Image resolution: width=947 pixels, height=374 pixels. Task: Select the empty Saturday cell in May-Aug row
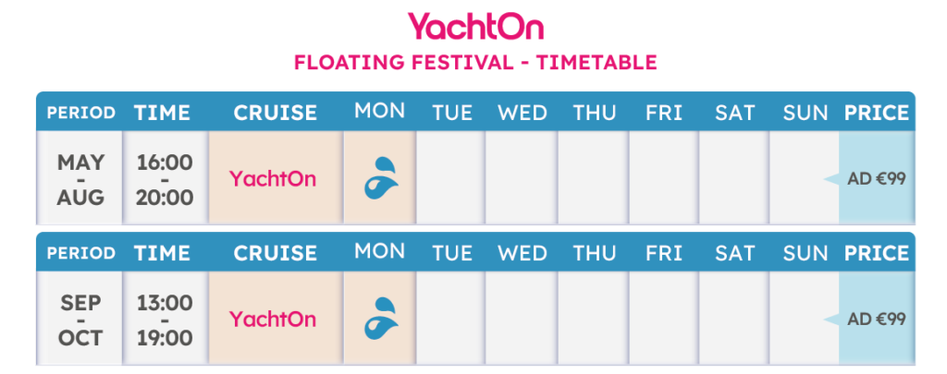pos(733,178)
